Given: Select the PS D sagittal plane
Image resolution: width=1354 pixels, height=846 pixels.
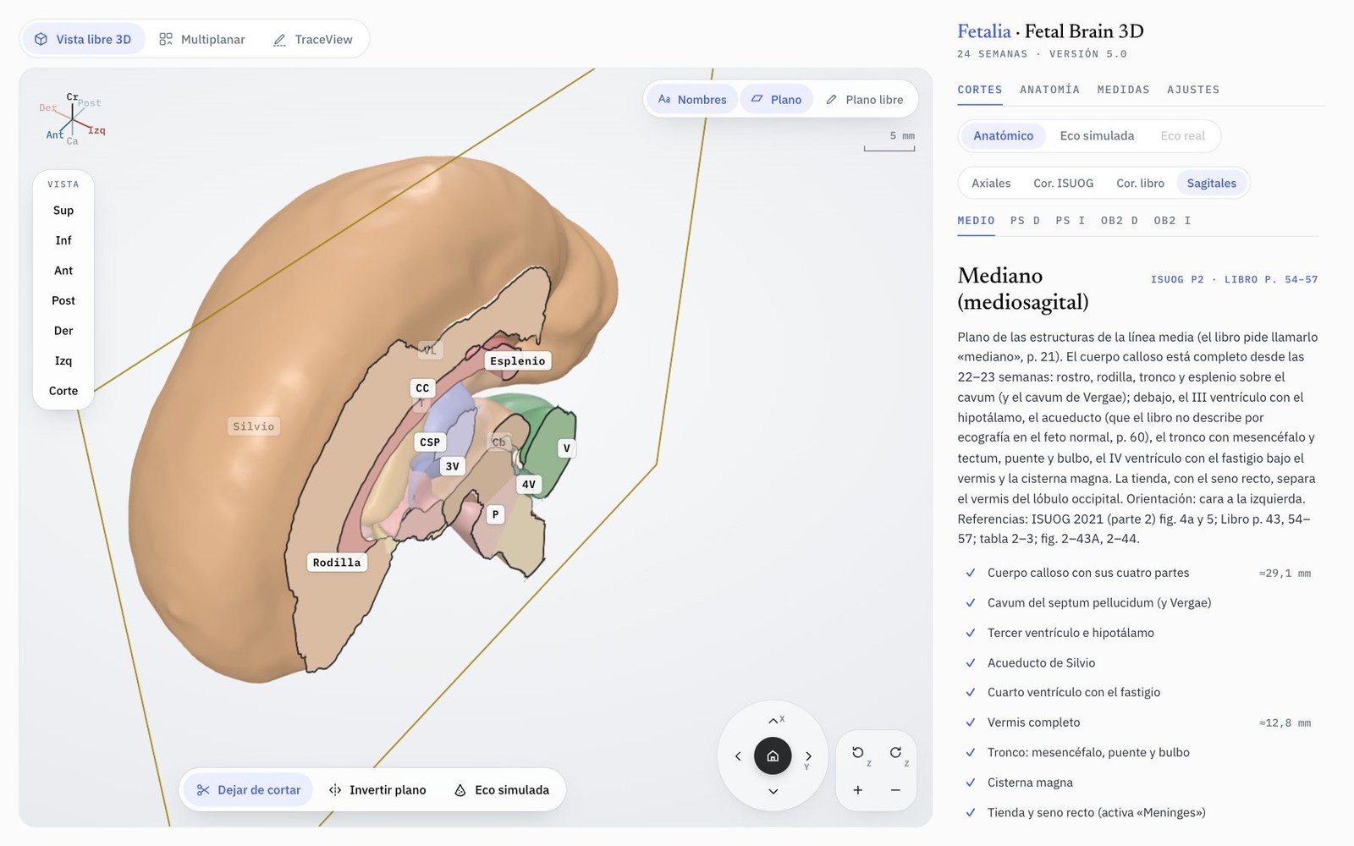Looking at the screenshot, I should [1025, 221].
